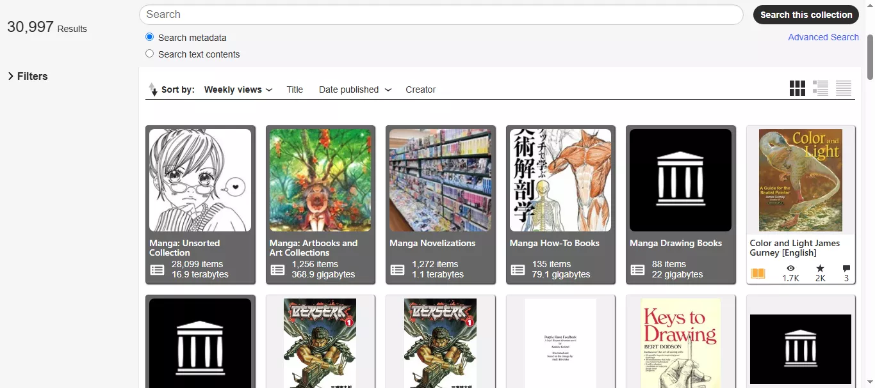The image size is (875, 388).
Task: Open the Weekly views sort dropdown
Action: (237, 89)
